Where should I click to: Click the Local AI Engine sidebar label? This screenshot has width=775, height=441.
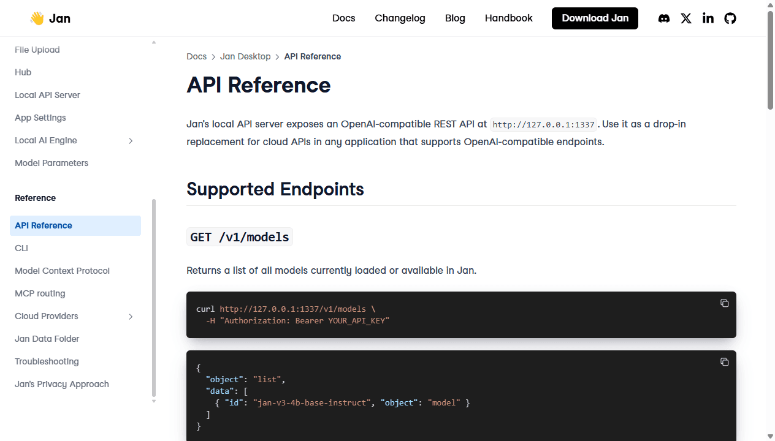coord(46,140)
